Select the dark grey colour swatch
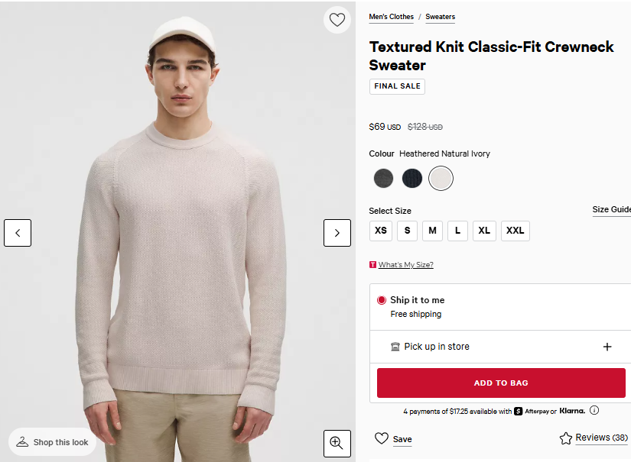631x462 pixels. click(x=383, y=179)
